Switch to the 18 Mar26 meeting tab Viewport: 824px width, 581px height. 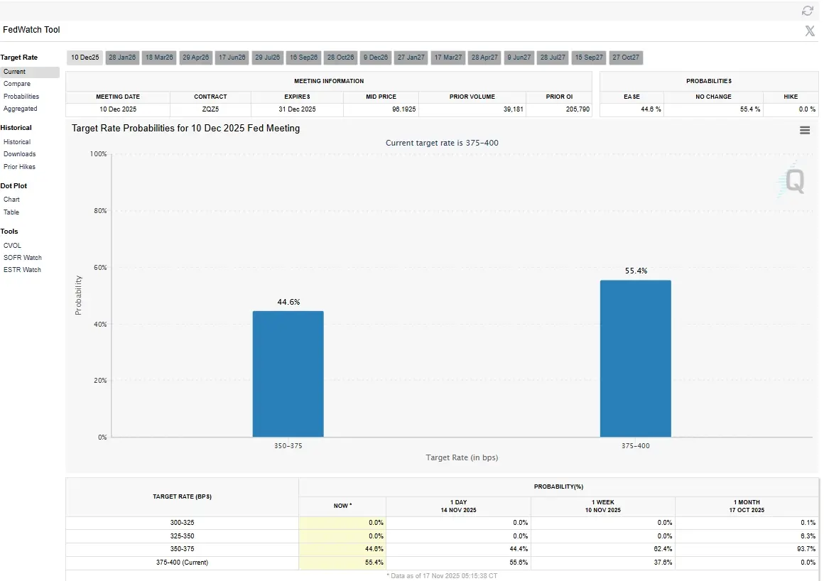point(159,58)
